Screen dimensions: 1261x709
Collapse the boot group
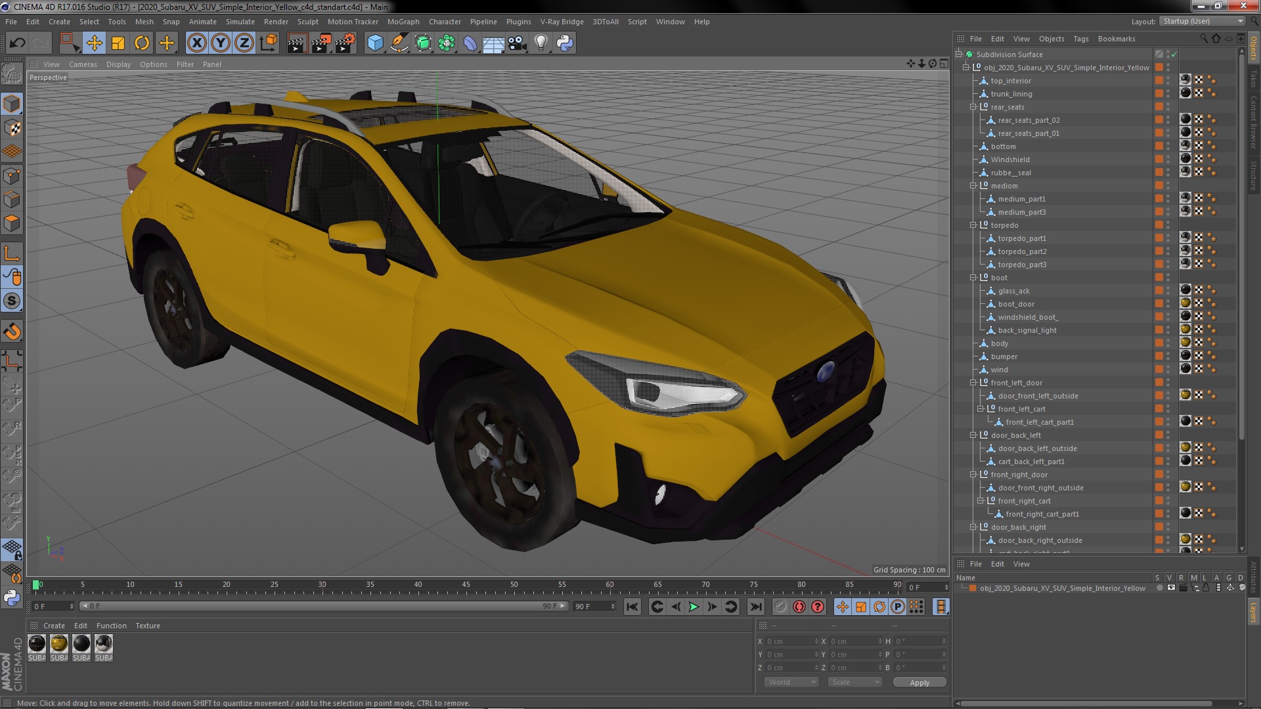pos(973,278)
